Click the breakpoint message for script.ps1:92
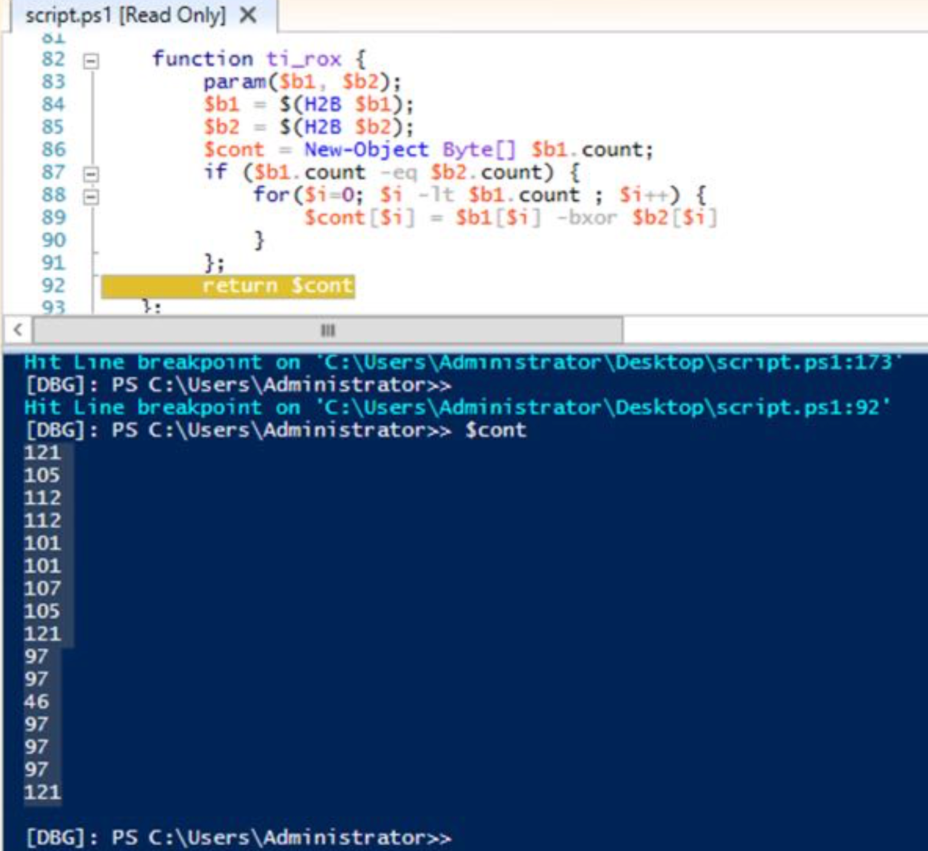 pos(458,407)
